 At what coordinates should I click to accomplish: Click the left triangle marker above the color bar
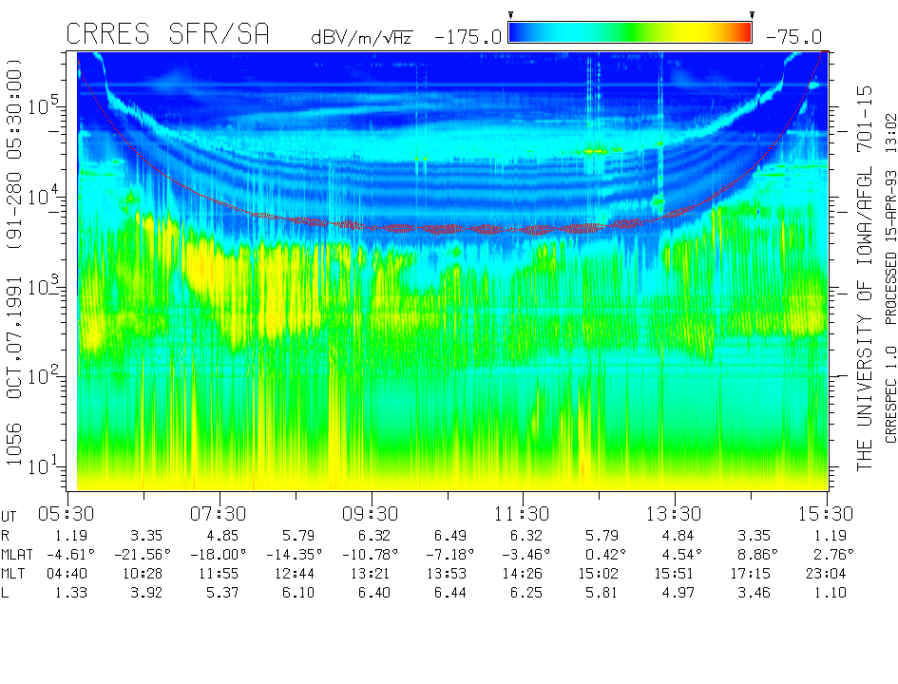click(510, 15)
